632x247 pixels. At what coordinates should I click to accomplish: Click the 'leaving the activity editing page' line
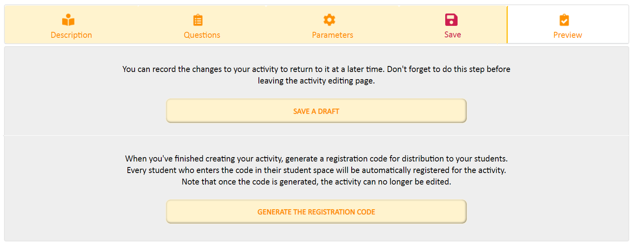[x=316, y=81]
